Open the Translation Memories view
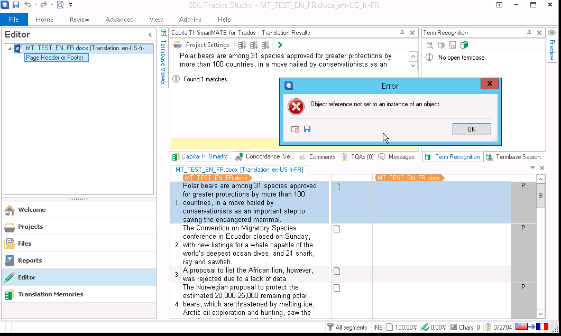This screenshot has height=336, width=561. pyautogui.click(x=50, y=294)
